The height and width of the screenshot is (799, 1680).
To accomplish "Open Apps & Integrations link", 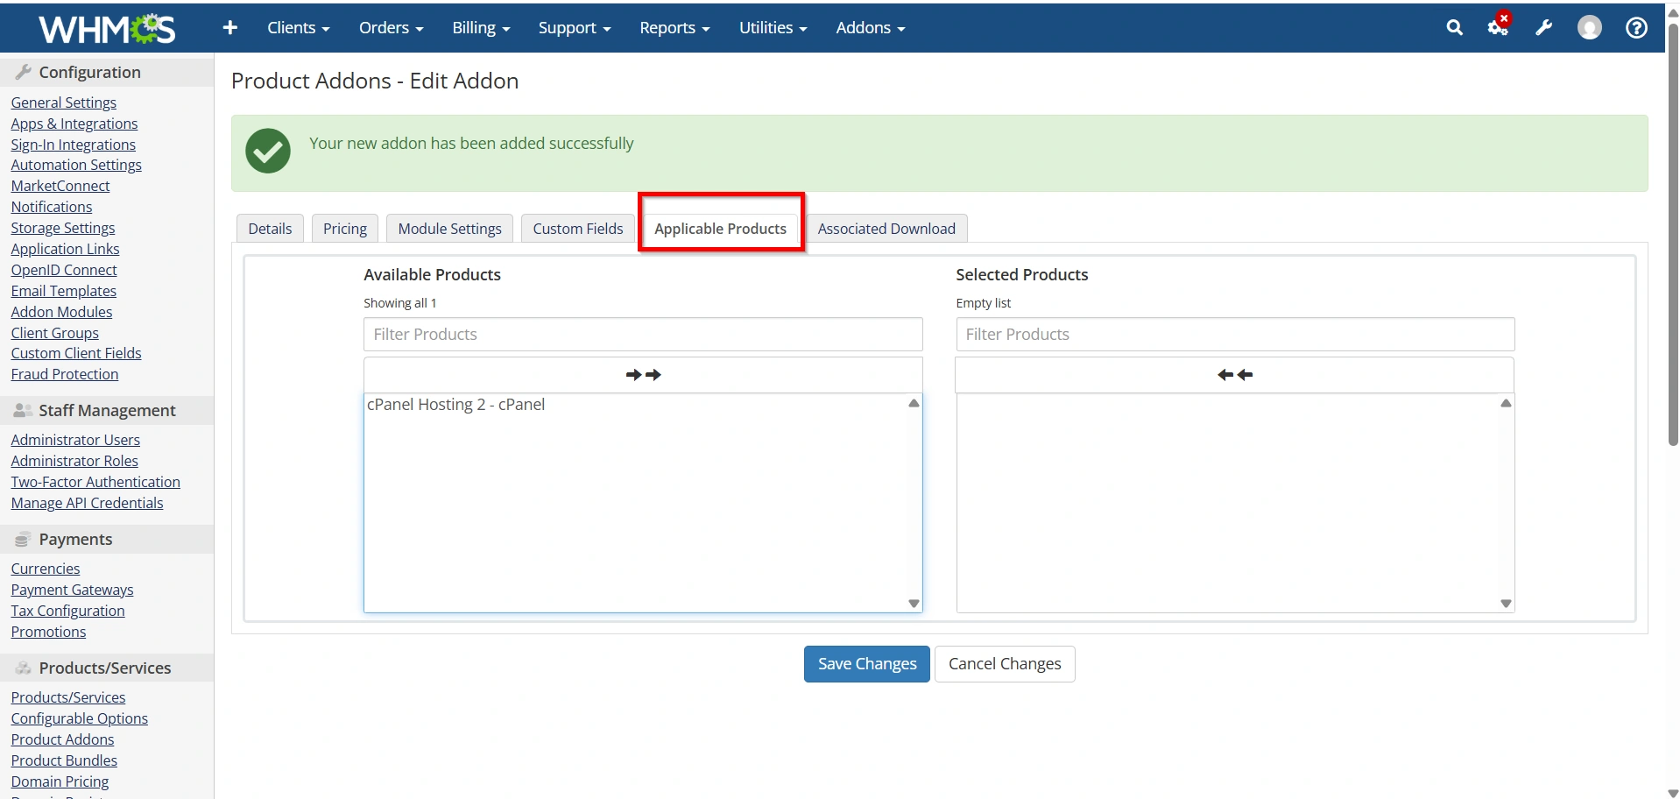I will click(x=74, y=124).
